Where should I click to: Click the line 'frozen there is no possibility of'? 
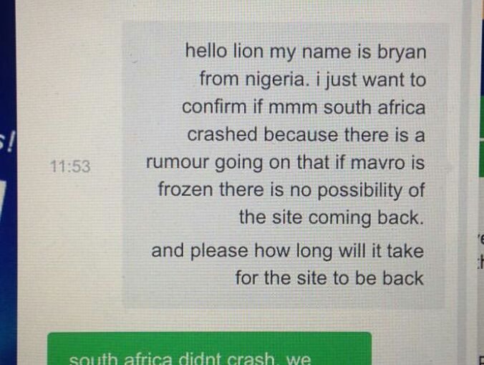tap(291, 190)
